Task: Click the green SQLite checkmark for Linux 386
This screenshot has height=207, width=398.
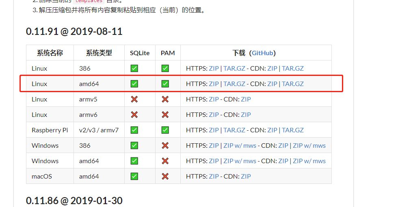Action: point(134,68)
